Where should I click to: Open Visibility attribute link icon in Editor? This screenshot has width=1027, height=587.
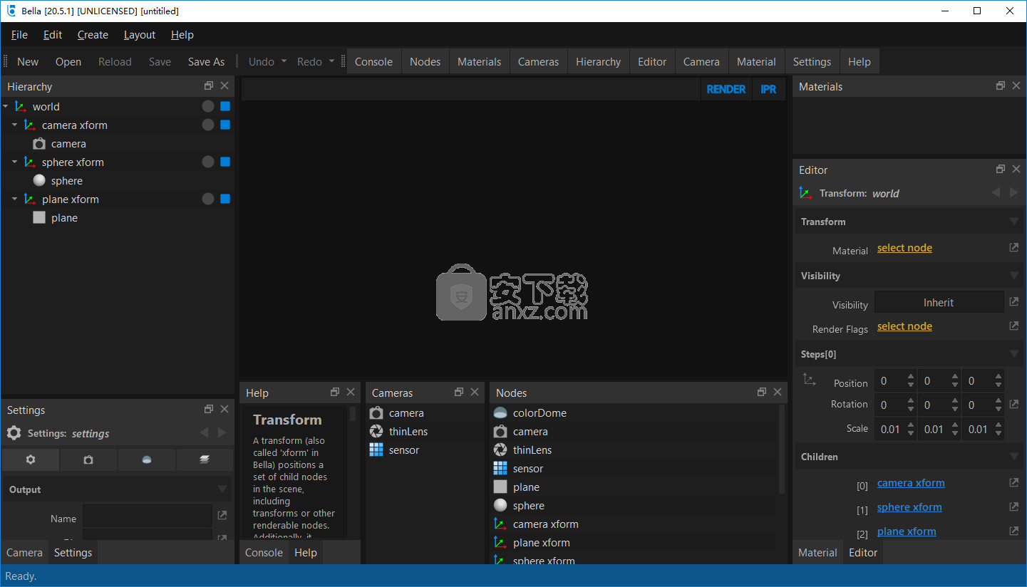coord(1014,302)
